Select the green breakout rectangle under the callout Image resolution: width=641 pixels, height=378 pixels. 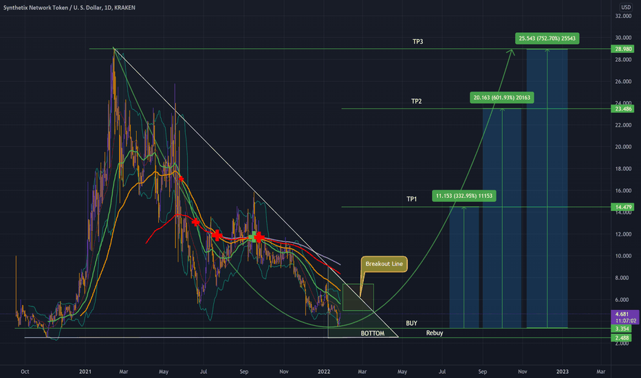pos(358,297)
